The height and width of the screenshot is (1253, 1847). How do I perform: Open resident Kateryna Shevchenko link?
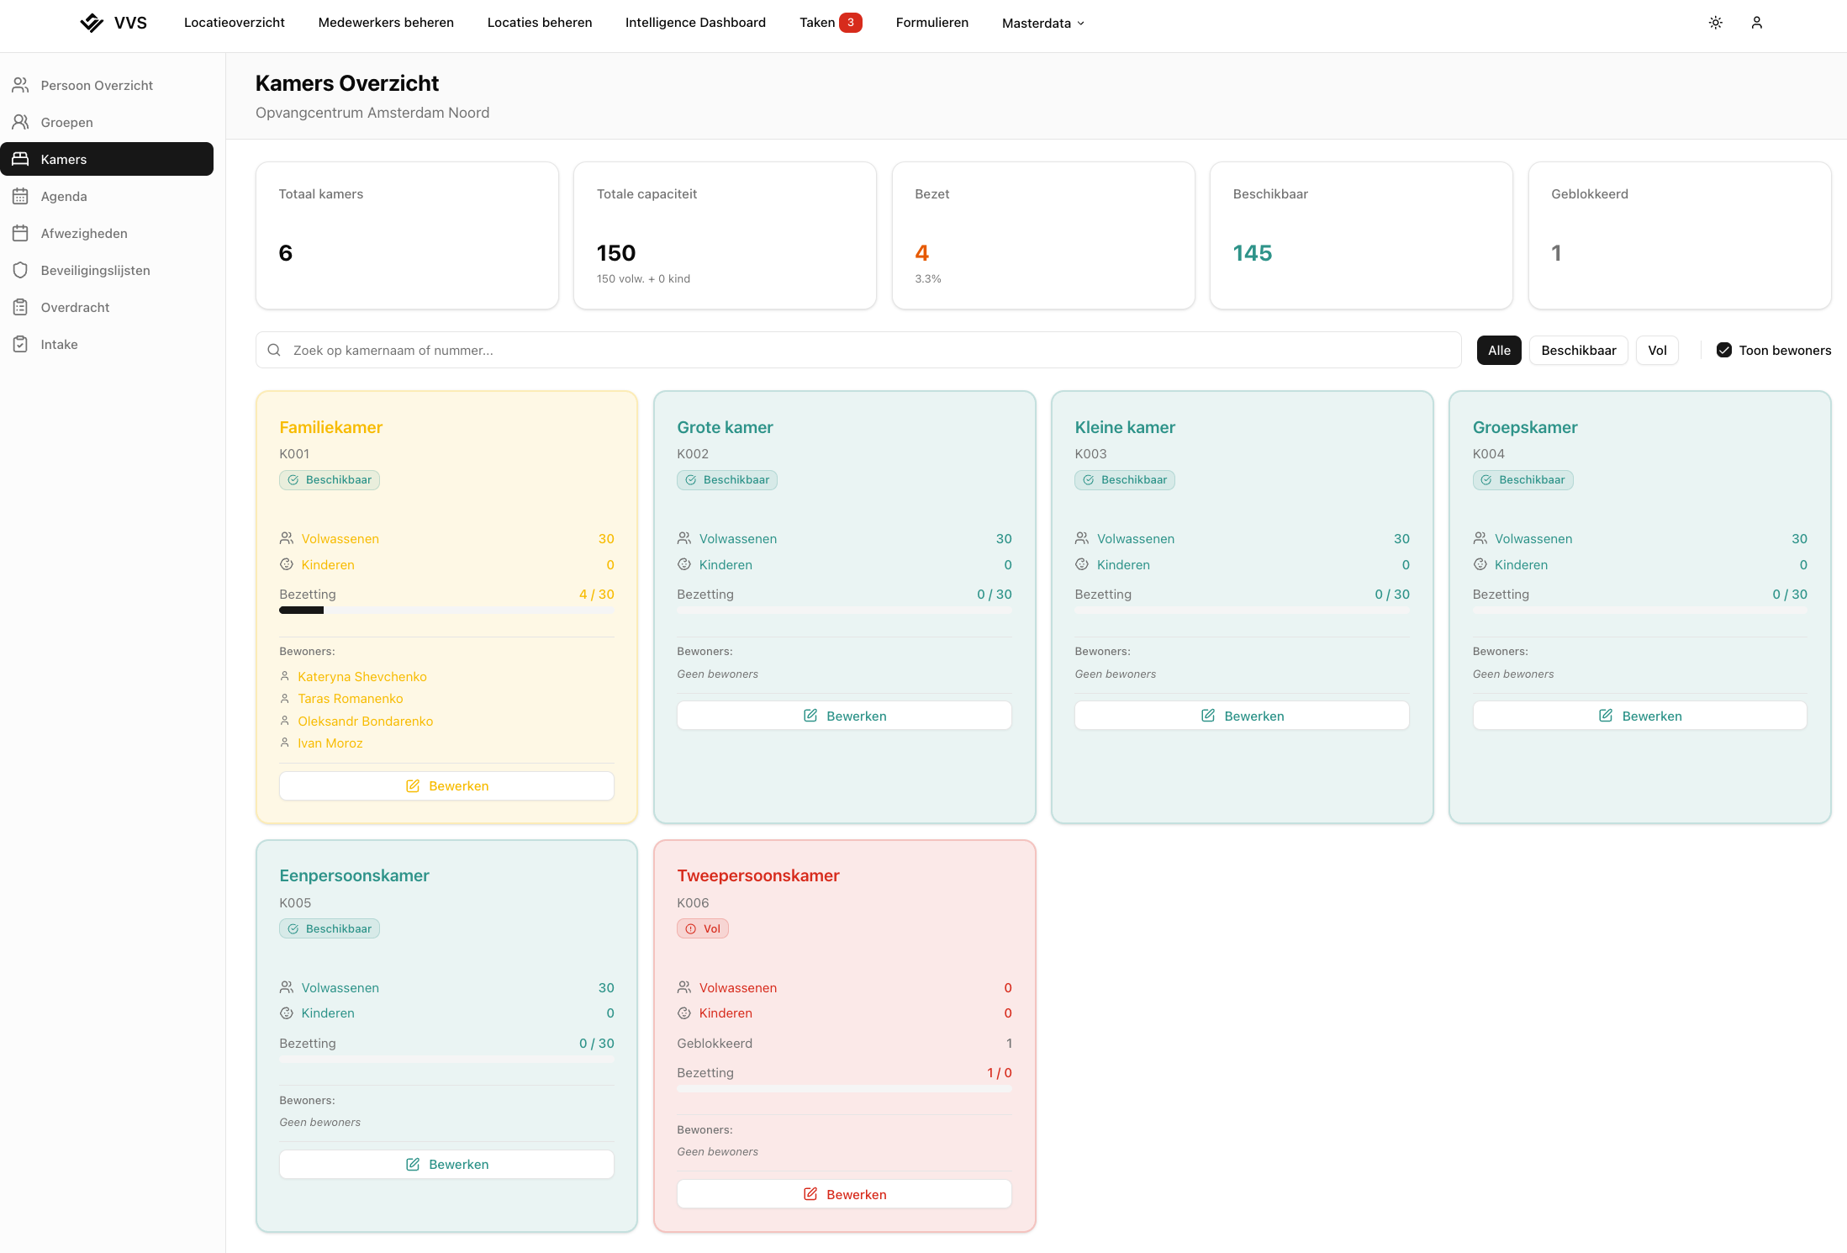(361, 676)
